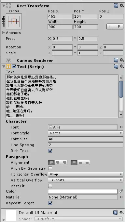Click the Rect Transform component icon
This screenshot has width=125, height=222.
[x=8, y=6]
